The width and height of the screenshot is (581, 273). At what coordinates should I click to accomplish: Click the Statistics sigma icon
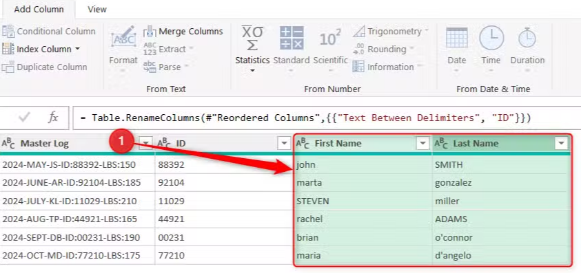[252, 38]
